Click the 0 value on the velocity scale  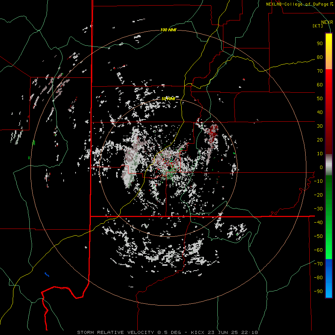[x=321, y=167]
